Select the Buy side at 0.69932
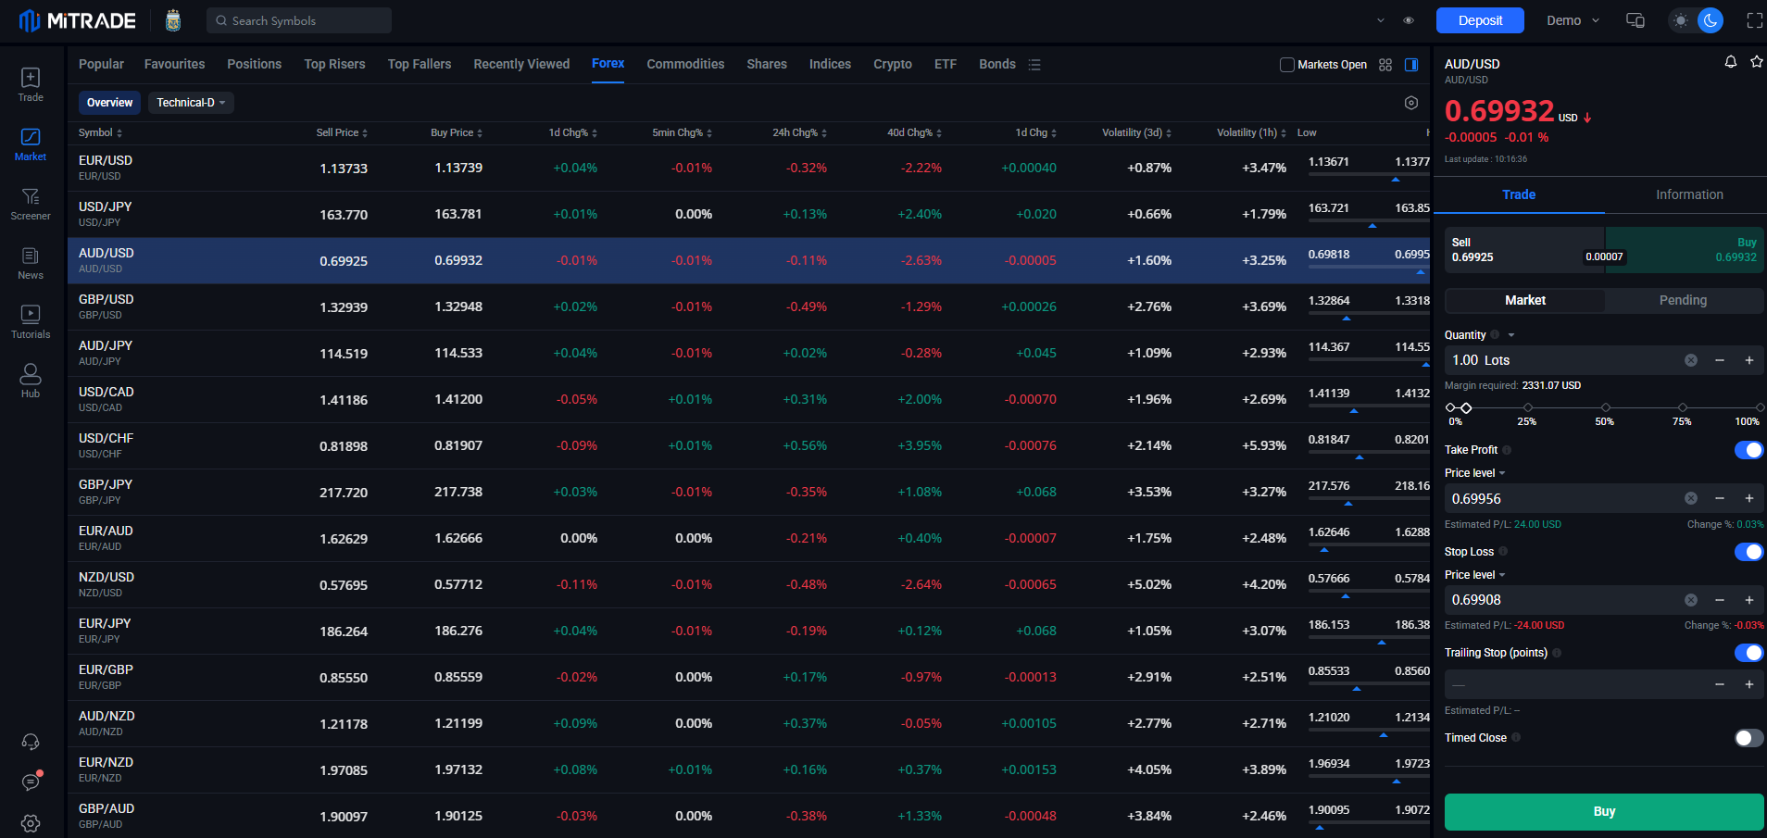Image resolution: width=1767 pixels, height=838 pixels. click(1685, 250)
